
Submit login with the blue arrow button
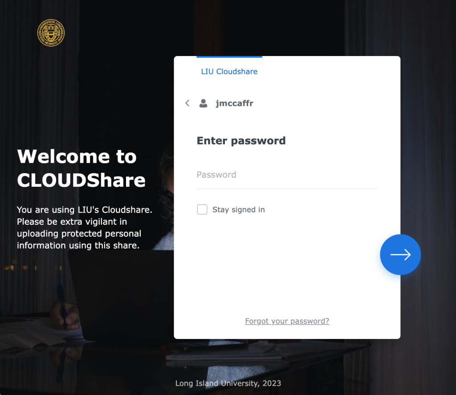[400, 255]
